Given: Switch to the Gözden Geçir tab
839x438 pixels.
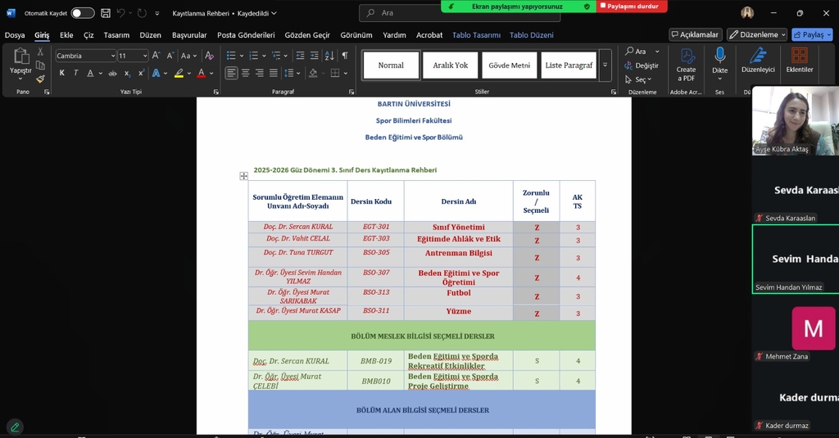Looking at the screenshot, I should pos(307,35).
